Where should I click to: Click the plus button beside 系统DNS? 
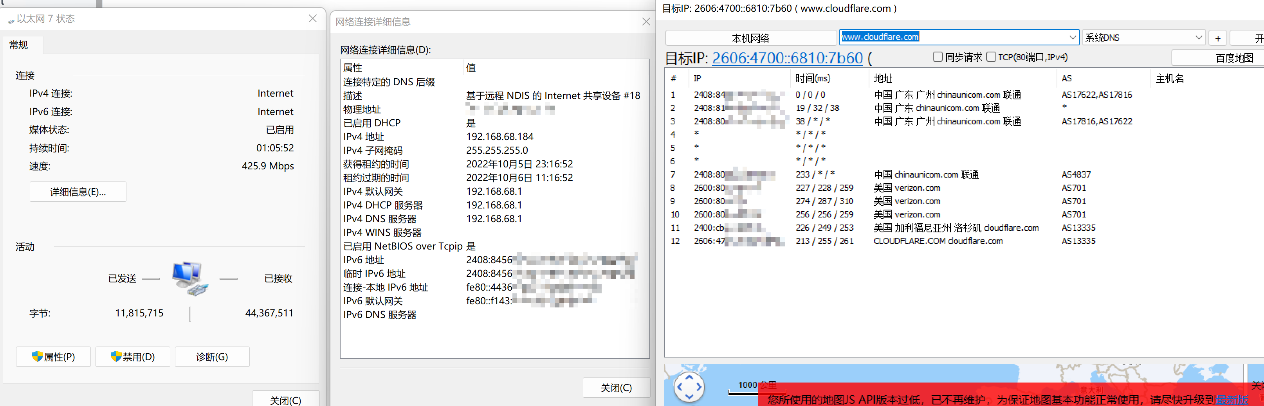[x=1217, y=38]
